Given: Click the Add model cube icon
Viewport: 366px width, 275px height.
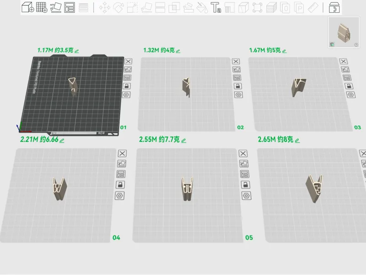Looking at the screenshot, I should pos(28,7).
